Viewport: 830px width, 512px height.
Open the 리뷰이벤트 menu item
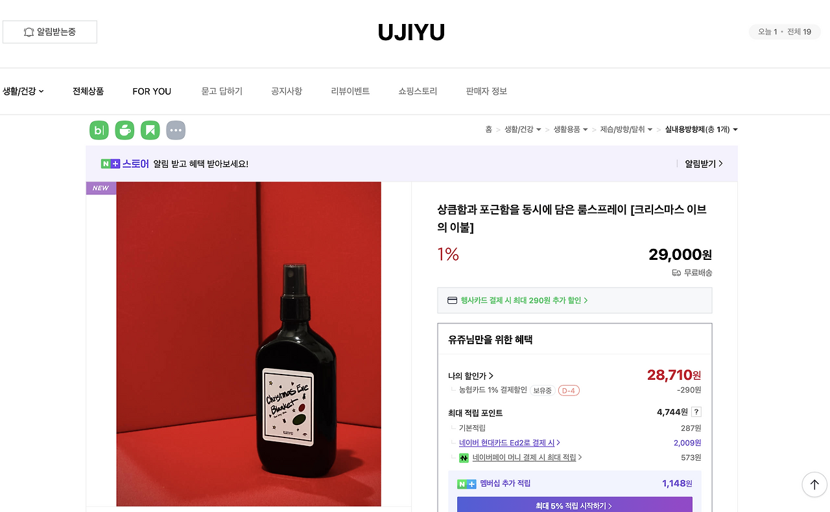pos(350,91)
